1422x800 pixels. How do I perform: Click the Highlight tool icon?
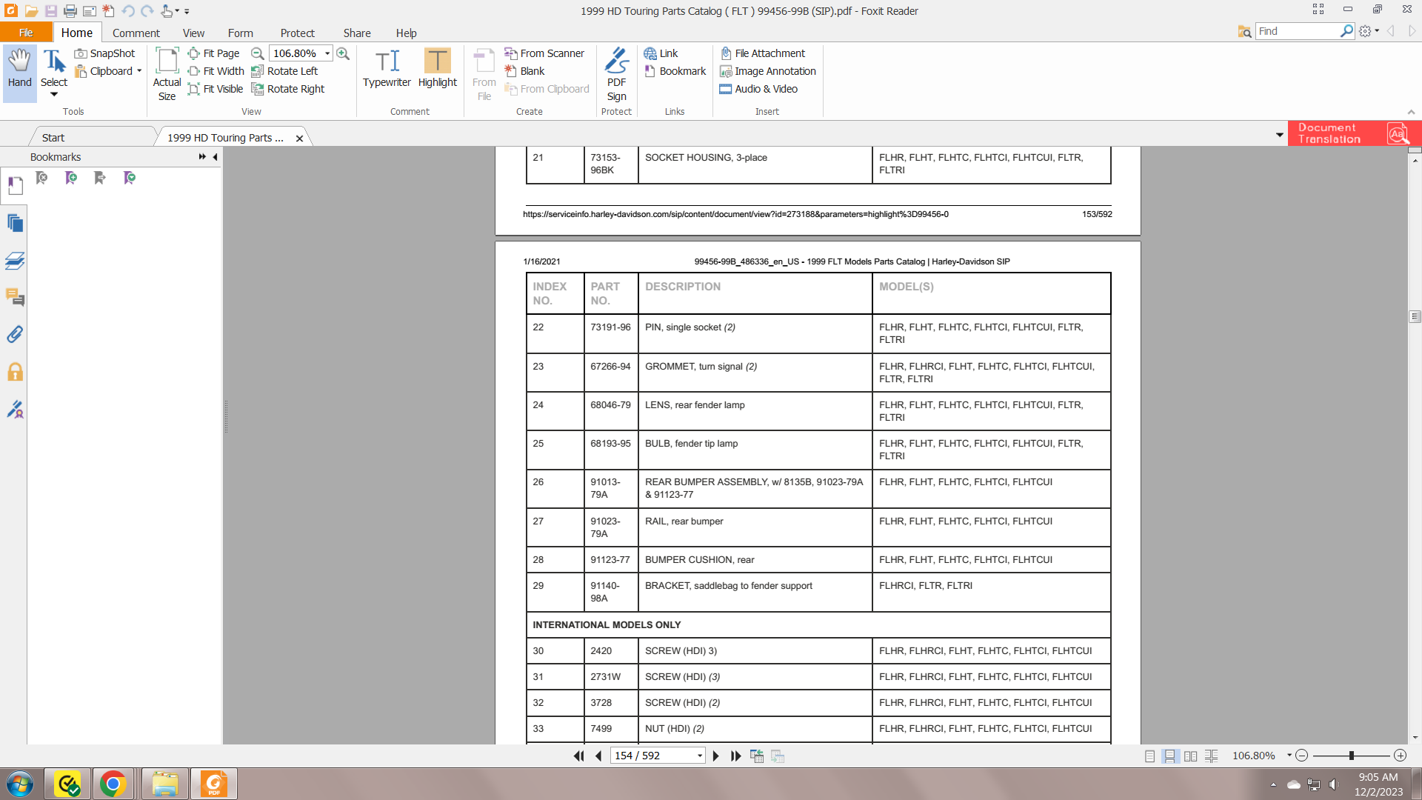[x=437, y=62]
